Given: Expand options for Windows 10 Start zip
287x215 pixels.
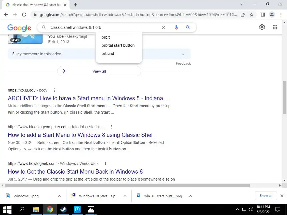Looking at the screenshot, I should 125,196.
